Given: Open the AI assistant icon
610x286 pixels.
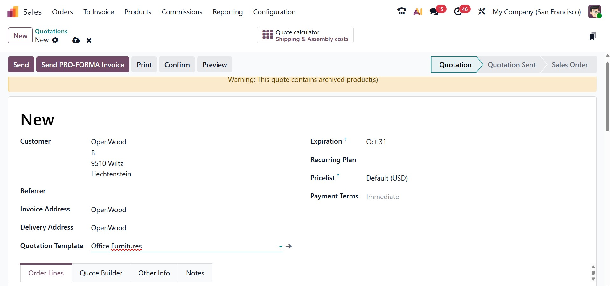Looking at the screenshot, I should click(418, 12).
